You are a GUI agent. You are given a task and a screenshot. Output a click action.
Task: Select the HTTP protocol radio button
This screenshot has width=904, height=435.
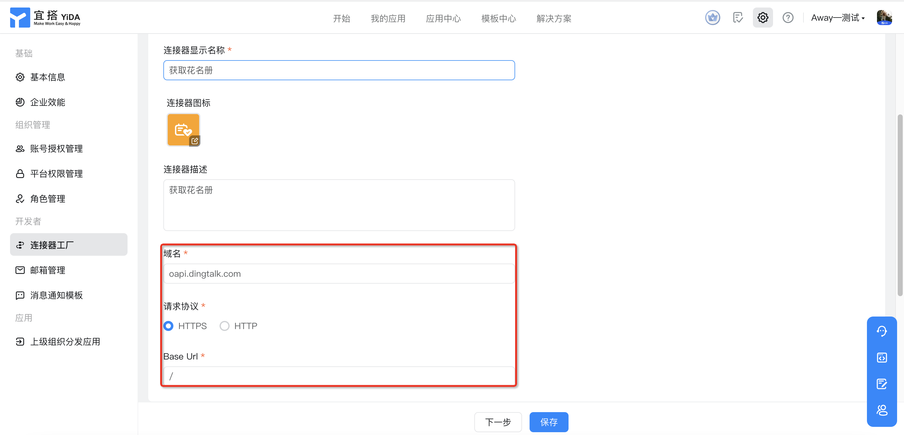225,326
